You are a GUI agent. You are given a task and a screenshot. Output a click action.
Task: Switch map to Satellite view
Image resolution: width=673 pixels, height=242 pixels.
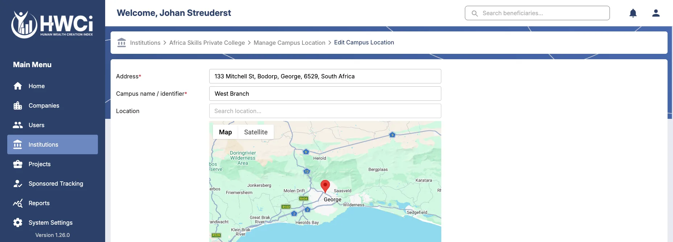pos(256,132)
